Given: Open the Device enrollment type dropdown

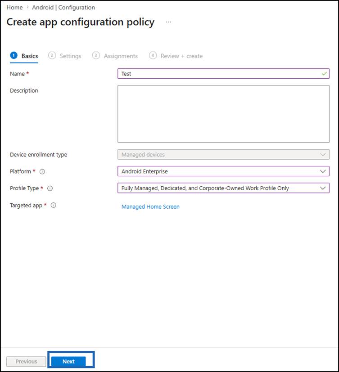Looking at the screenshot, I should [223, 154].
